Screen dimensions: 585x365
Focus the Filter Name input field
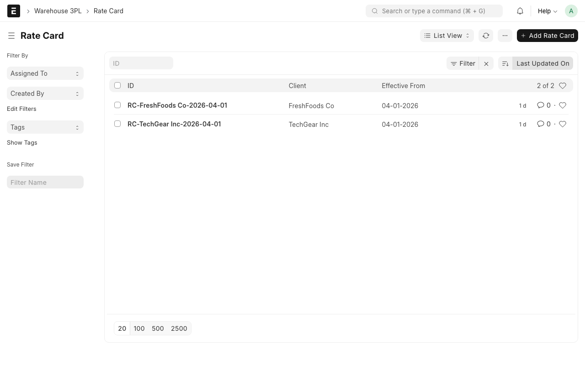(45, 182)
